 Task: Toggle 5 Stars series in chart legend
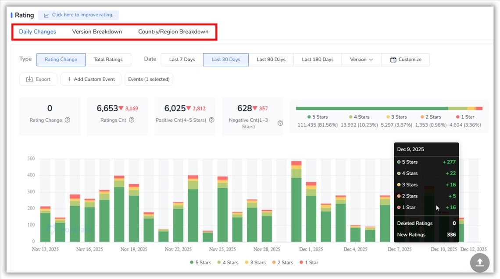coord(200,262)
